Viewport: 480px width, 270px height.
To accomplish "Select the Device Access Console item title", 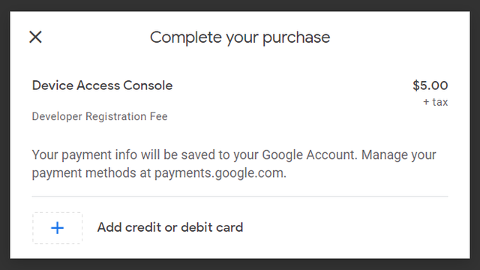I will 102,85.
